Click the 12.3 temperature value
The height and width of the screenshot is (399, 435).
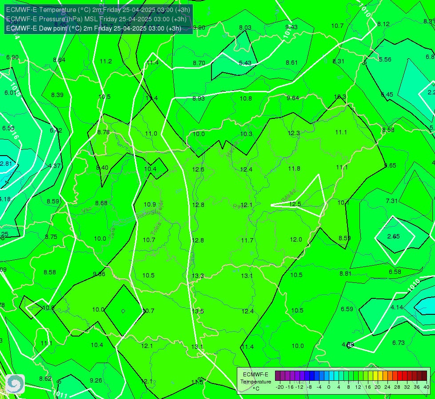click(x=294, y=133)
